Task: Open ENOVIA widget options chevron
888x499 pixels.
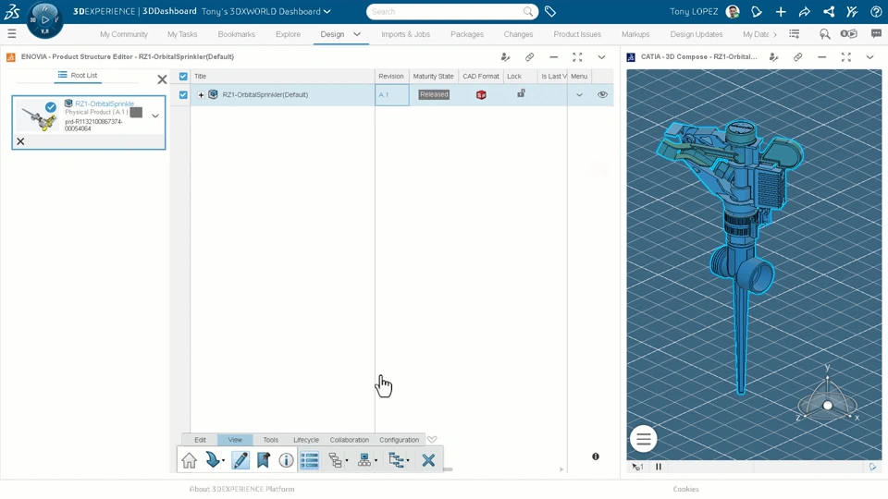Action: click(x=601, y=56)
